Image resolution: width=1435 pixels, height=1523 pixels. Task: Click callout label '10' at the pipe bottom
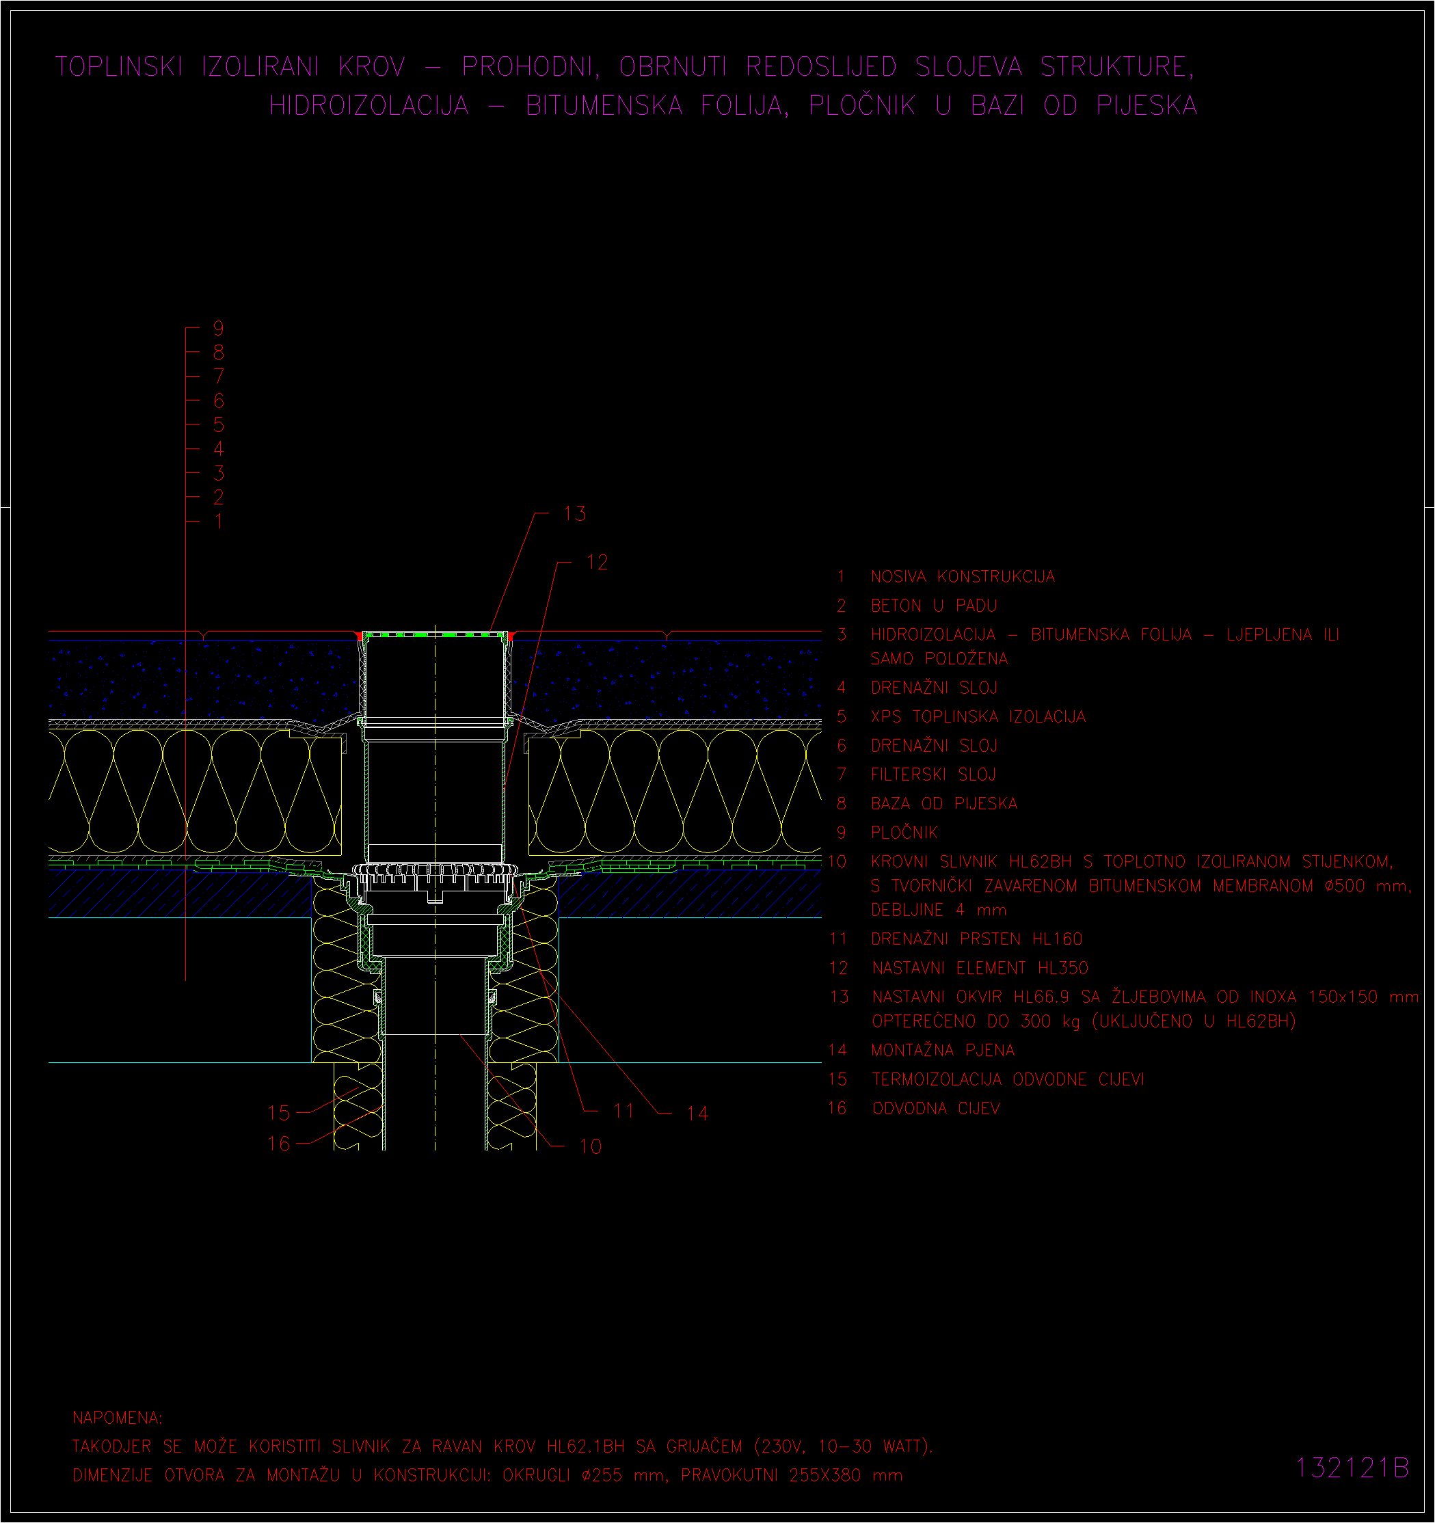(590, 1147)
